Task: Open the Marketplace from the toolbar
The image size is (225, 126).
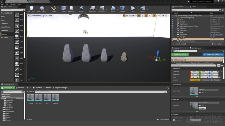Action: pyautogui.click(x=71, y=9)
